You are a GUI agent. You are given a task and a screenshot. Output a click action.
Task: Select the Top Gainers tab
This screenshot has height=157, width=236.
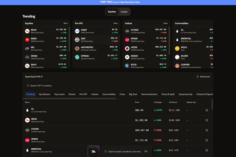[44, 94]
